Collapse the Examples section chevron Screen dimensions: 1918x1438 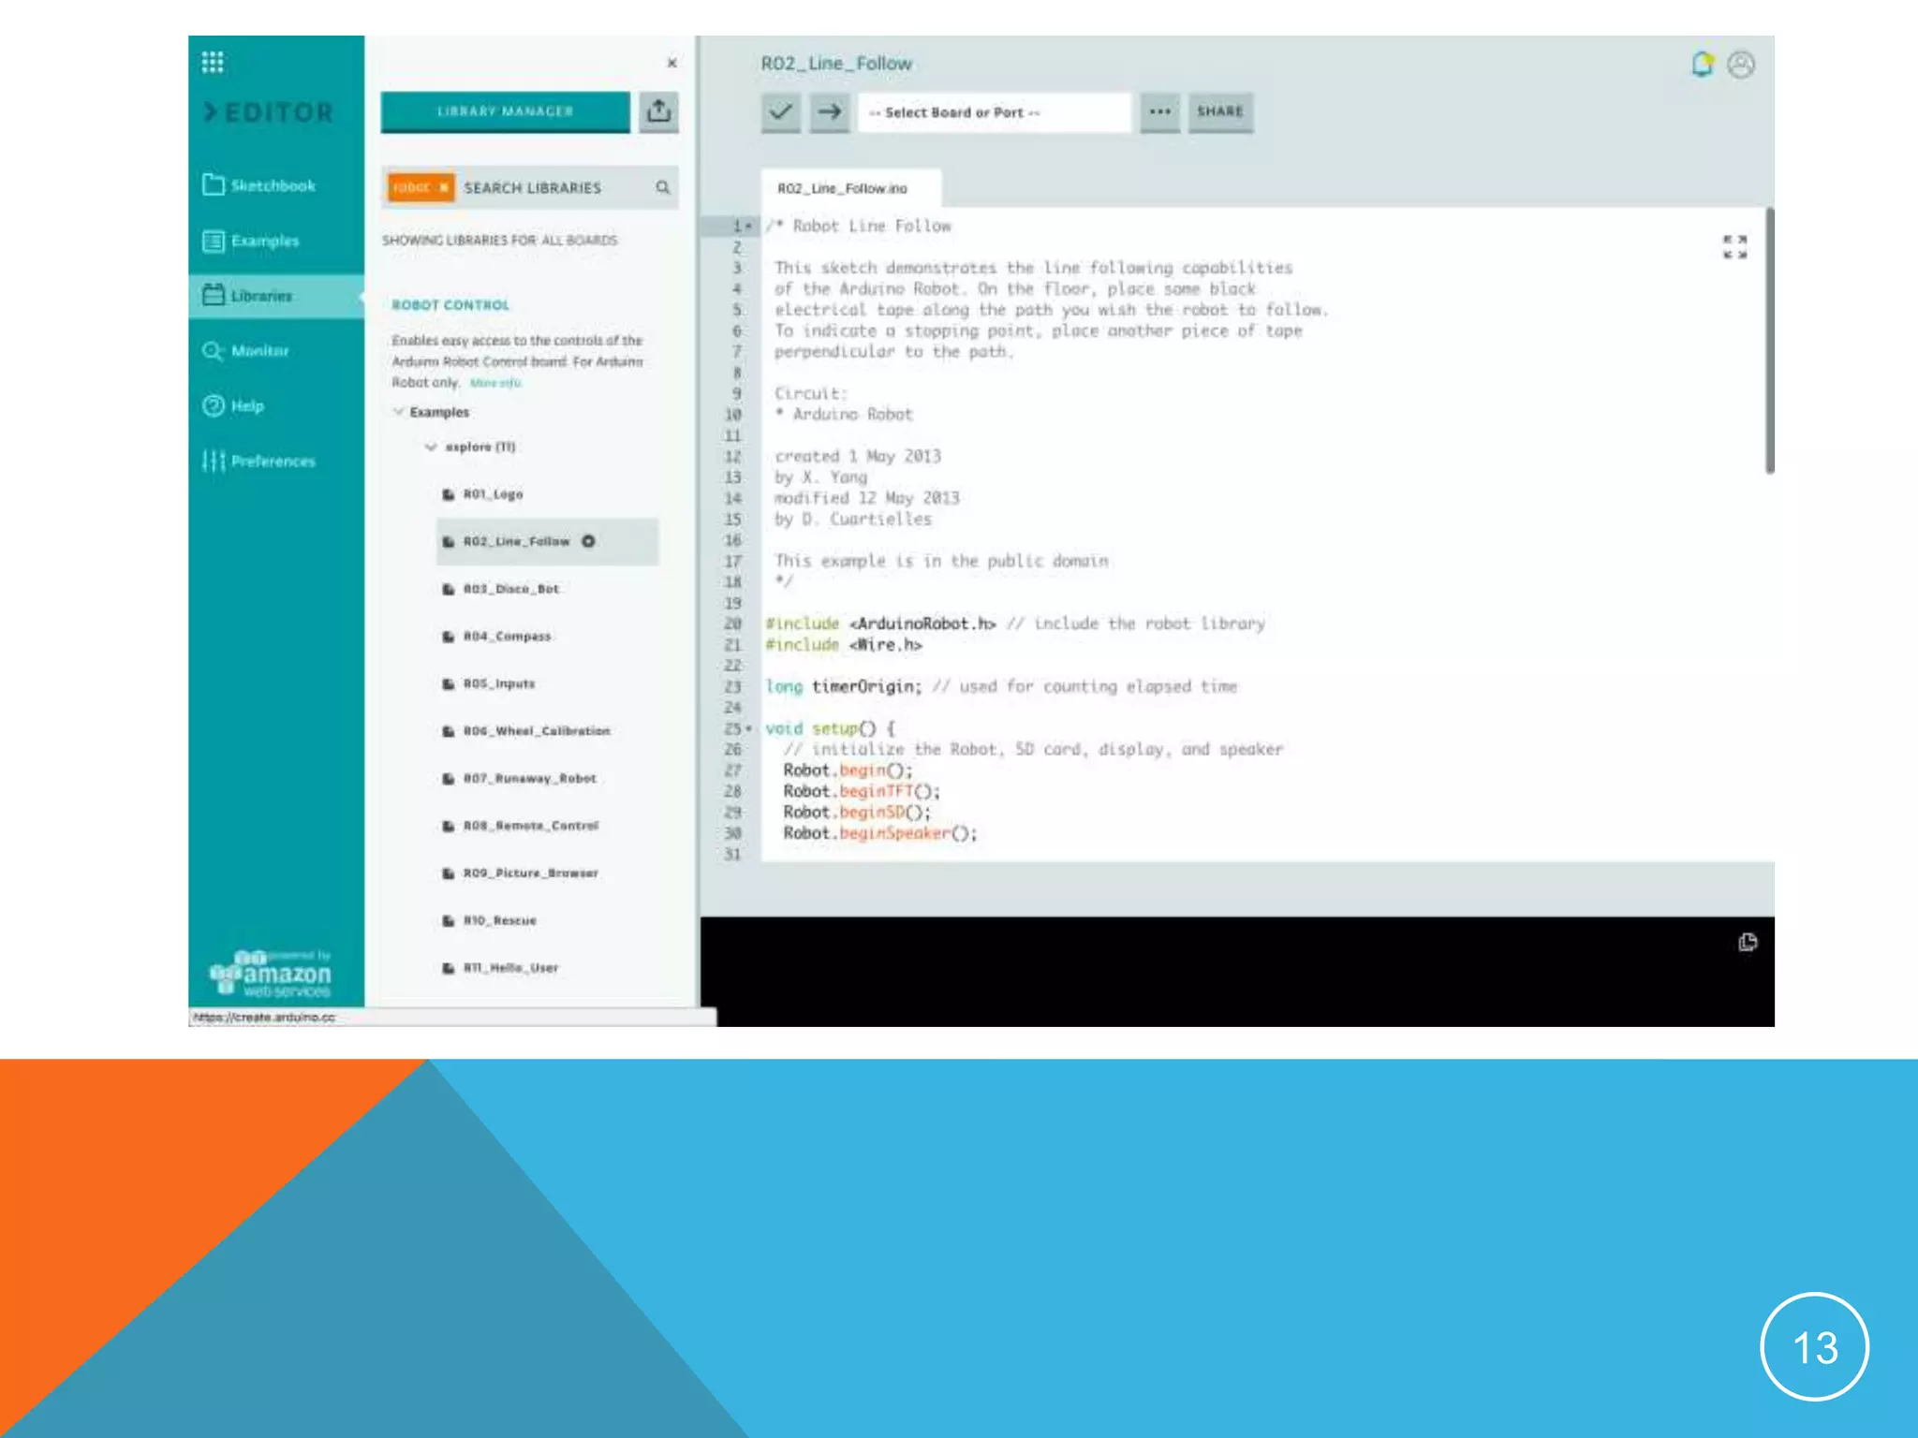click(x=398, y=412)
